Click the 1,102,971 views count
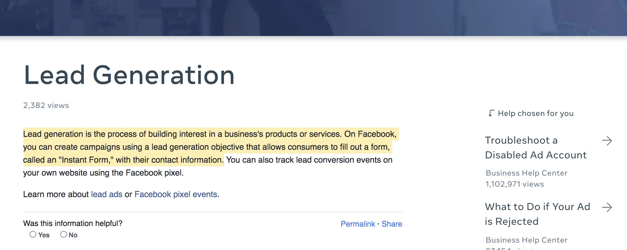The image size is (627, 250). click(515, 184)
